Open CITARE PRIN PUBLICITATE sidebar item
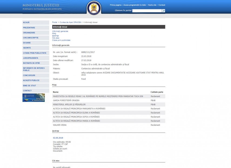 (x=35, y=53)
